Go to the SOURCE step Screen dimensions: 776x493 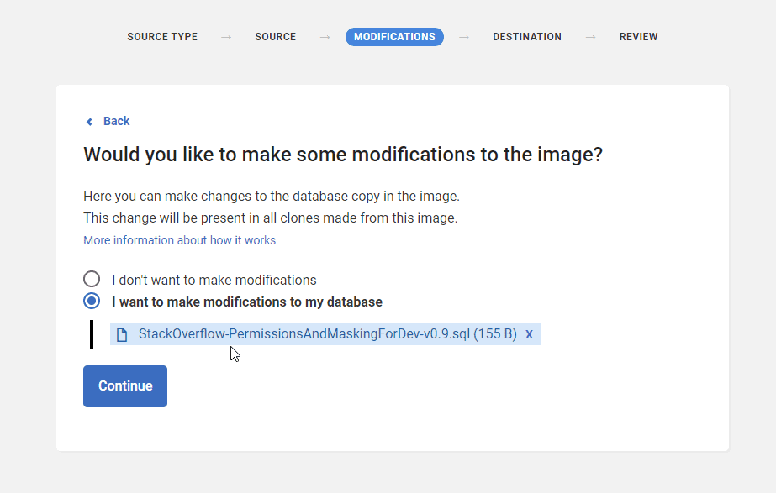(x=276, y=37)
